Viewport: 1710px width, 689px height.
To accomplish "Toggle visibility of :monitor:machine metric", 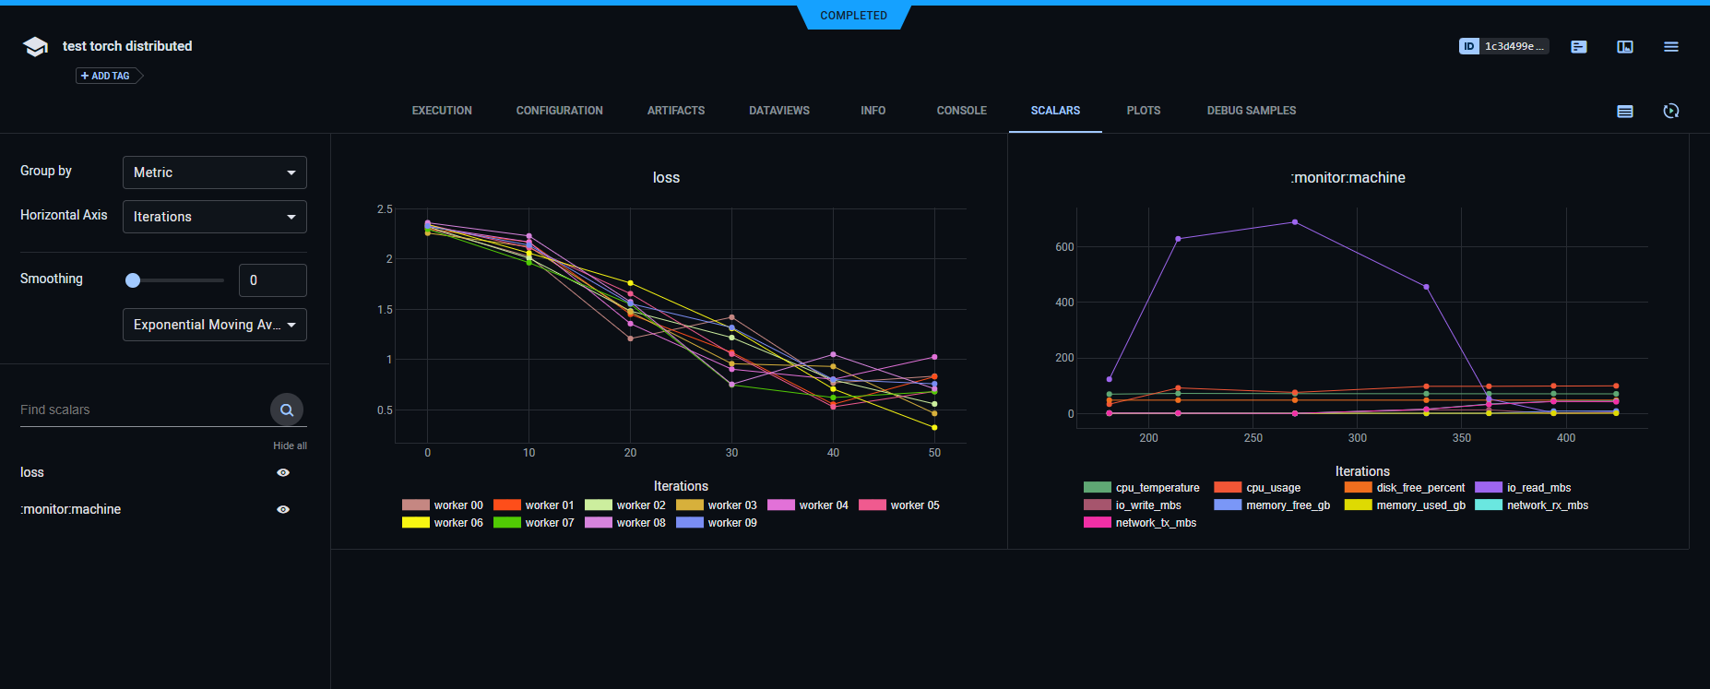I will pos(283,509).
